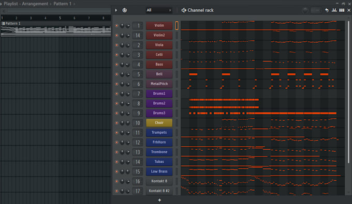Image resolution: width=352 pixels, height=204 pixels.
Task: Close the Channel rack window
Action: pos(349,10)
